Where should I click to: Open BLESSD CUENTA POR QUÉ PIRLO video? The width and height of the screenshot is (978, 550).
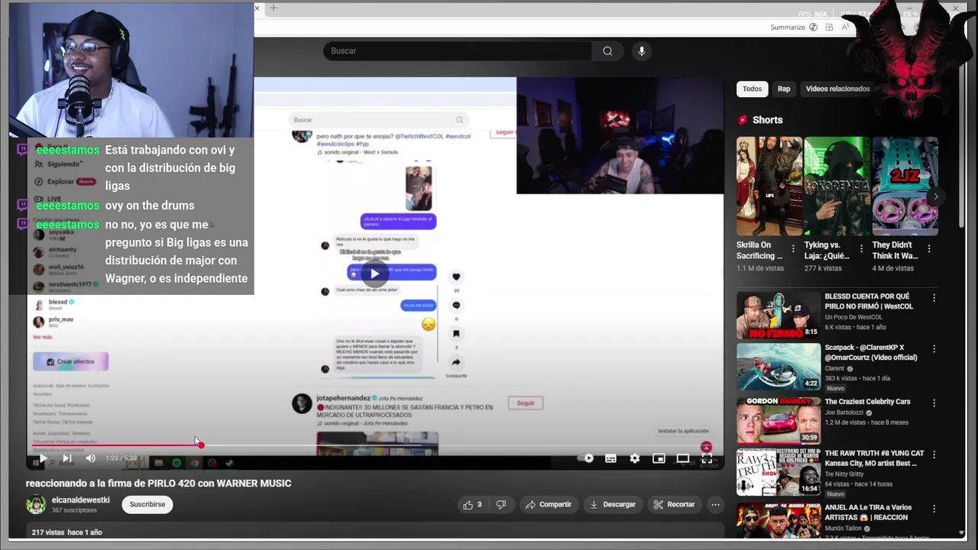[778, 315]
